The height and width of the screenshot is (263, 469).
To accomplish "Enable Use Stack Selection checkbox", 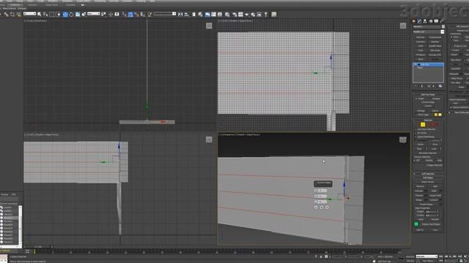I will 416,129.
